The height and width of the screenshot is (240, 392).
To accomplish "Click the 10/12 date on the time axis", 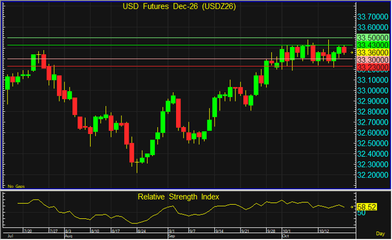I will click(x=324, y=231).
